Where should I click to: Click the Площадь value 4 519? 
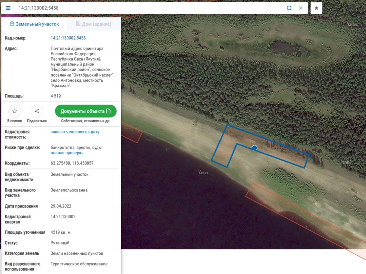coord(56,96)
